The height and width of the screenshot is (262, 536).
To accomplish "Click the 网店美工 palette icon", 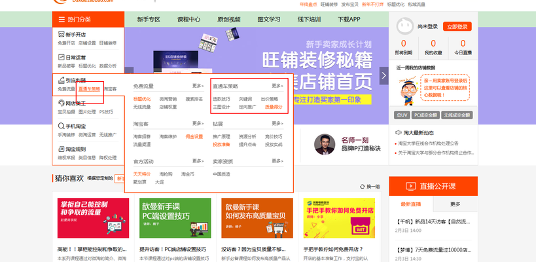I will pyautogui.click(x=61, y=103).
